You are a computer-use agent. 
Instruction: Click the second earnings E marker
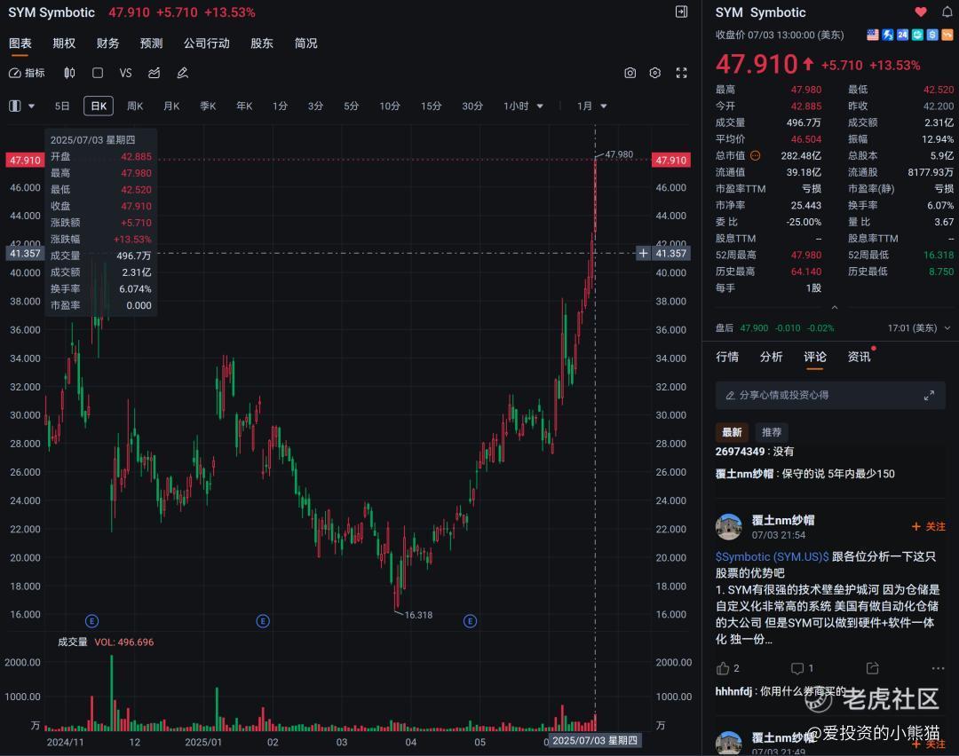click(x=263, y=621)
